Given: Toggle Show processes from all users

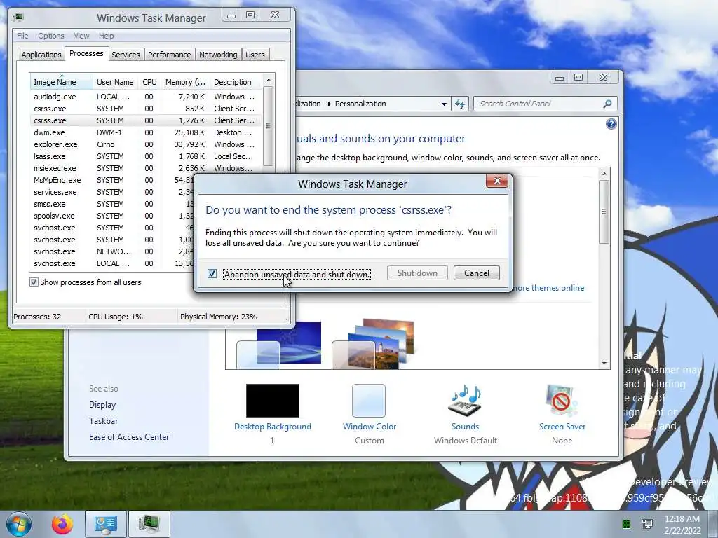Looking at the screenshot, I should [x=34, y=282].
